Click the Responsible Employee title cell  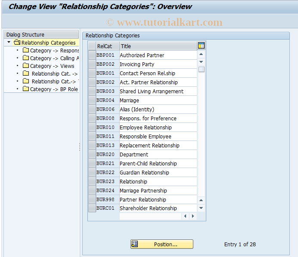[x=158, y=136]
